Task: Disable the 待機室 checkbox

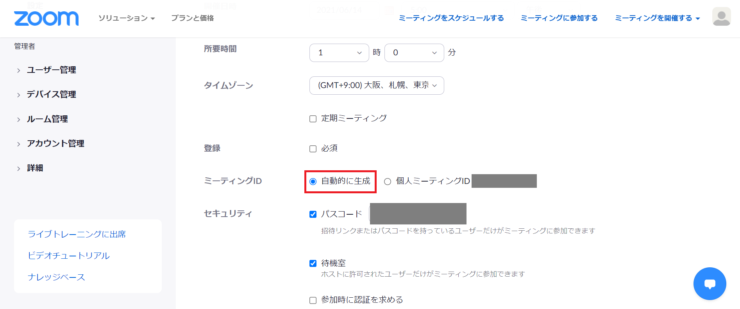Action: [313, 263]
